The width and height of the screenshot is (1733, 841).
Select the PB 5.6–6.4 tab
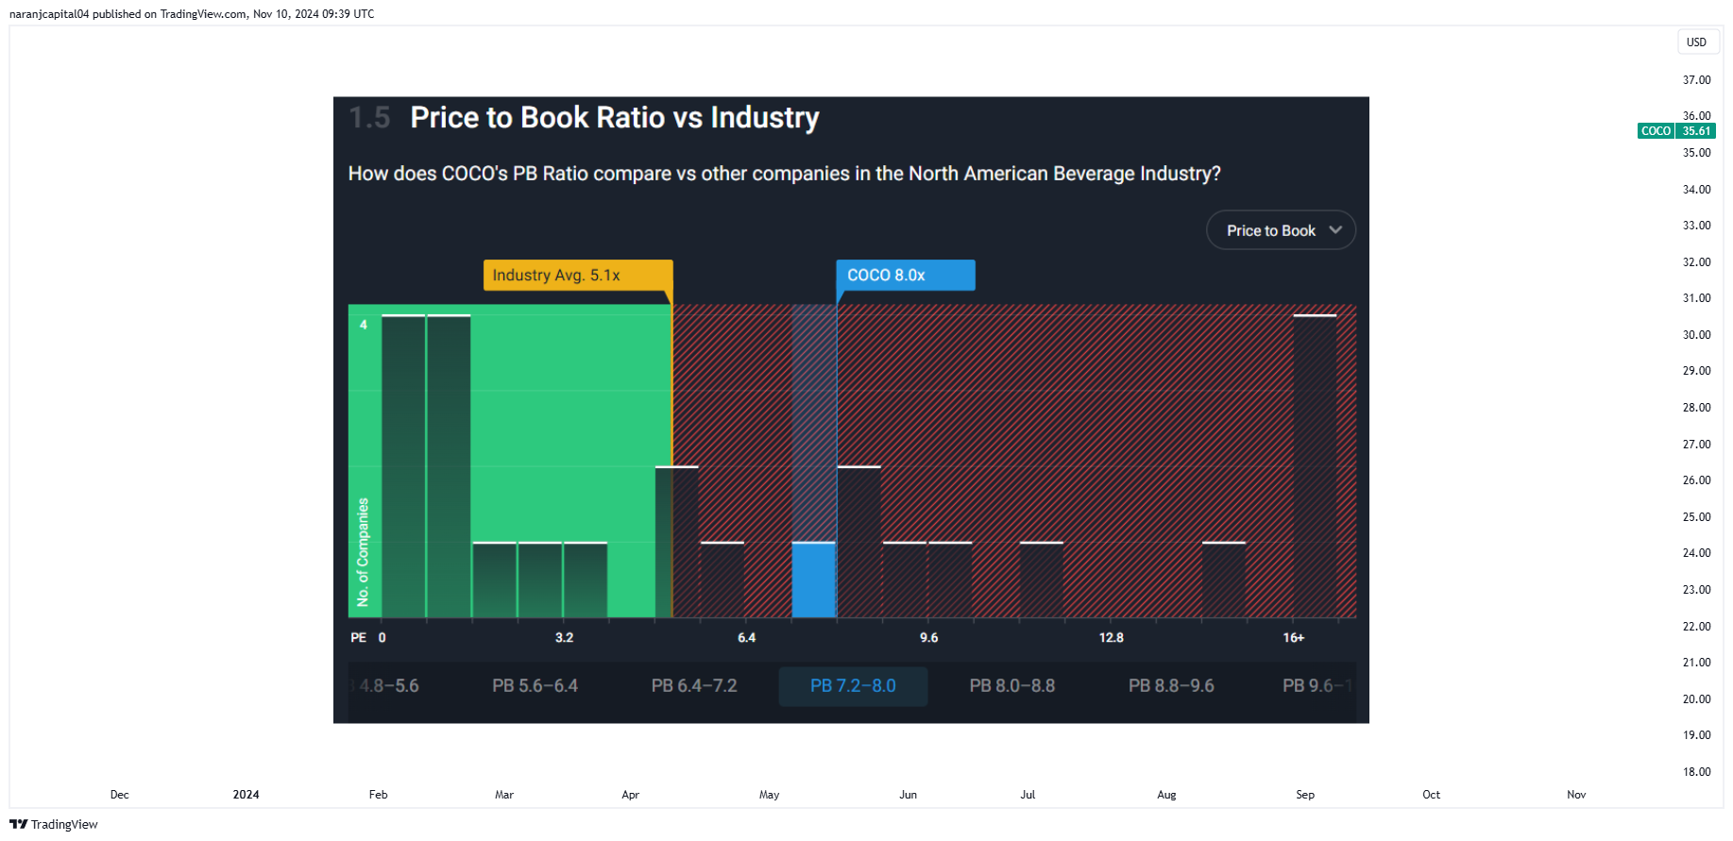(x=535, y=686)
